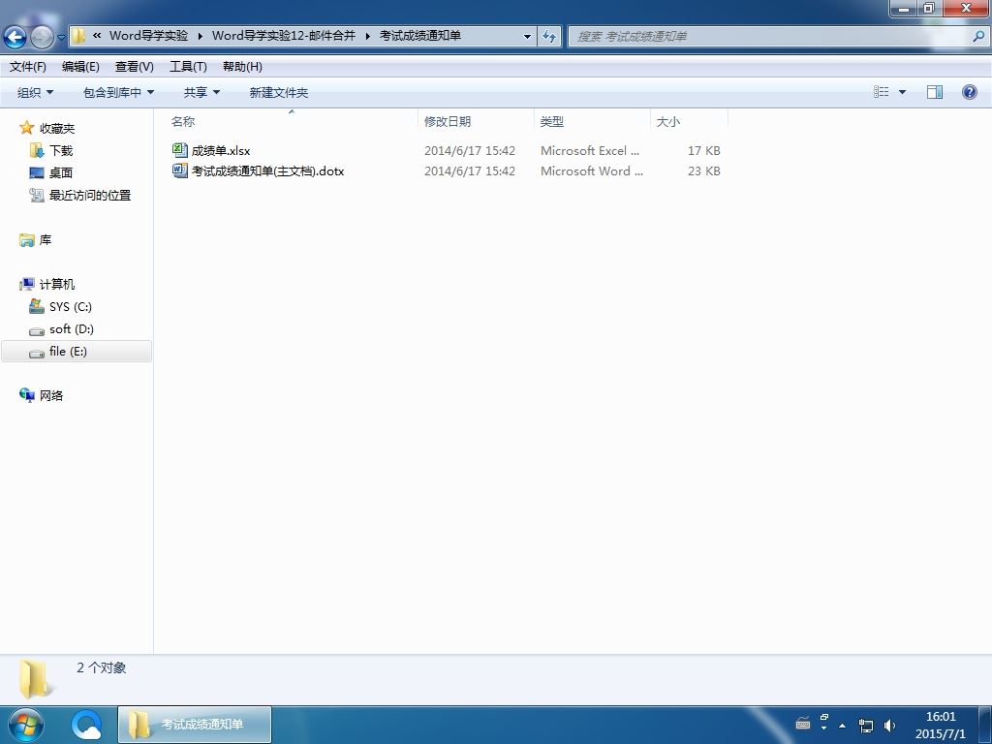Open the 文件(F) menu
The height and width of the screenshot is (744, 992).
click(x=28, y=67)
